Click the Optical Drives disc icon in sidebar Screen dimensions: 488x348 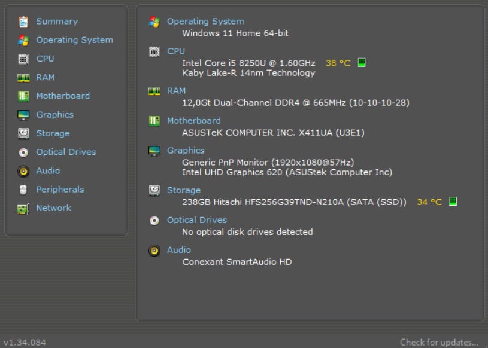click(x=23, y=152)
